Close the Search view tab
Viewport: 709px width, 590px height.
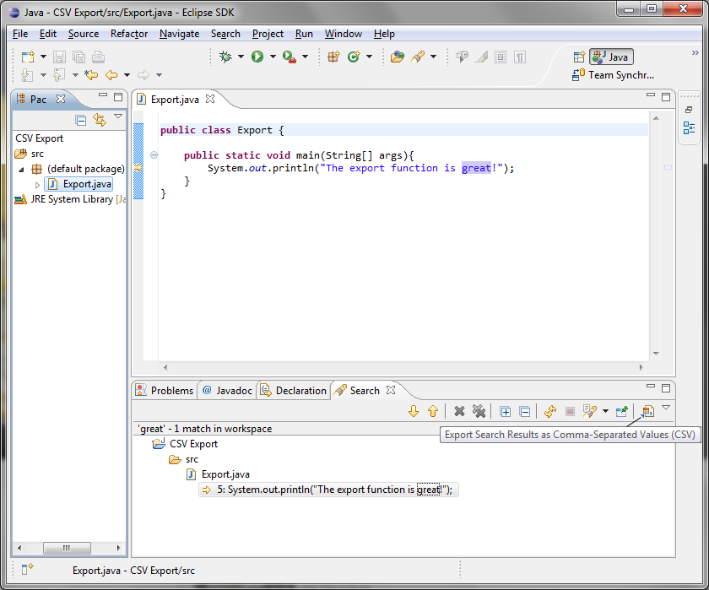pos(391,390)
